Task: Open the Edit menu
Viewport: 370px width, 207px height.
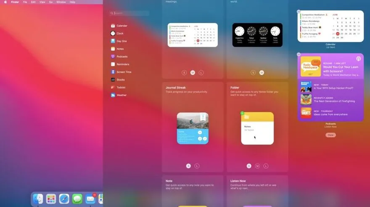Action: pyautogui.click(x=33, y=2)
